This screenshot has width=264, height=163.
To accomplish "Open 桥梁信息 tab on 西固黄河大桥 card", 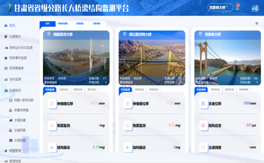I will 64,90.
